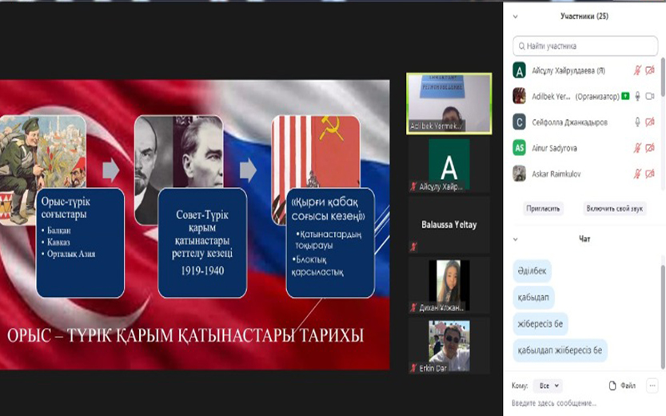Click Сейфолла Джанкадыров's microphone icon

(x=637, y=122)
